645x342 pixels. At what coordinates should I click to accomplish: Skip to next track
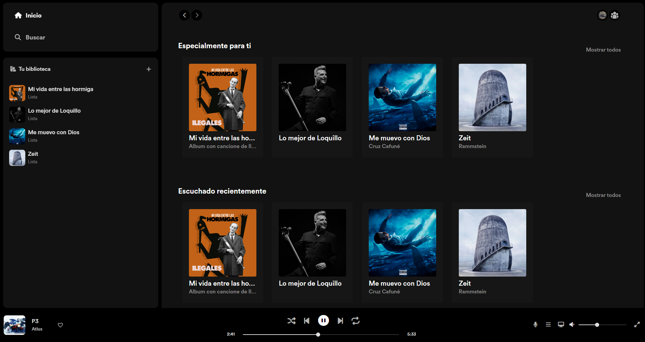click(x=340, y=321)
